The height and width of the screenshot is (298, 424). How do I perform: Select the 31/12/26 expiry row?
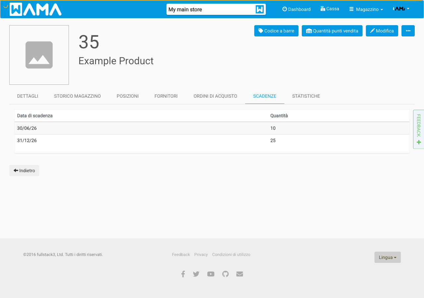coord(212,140)
